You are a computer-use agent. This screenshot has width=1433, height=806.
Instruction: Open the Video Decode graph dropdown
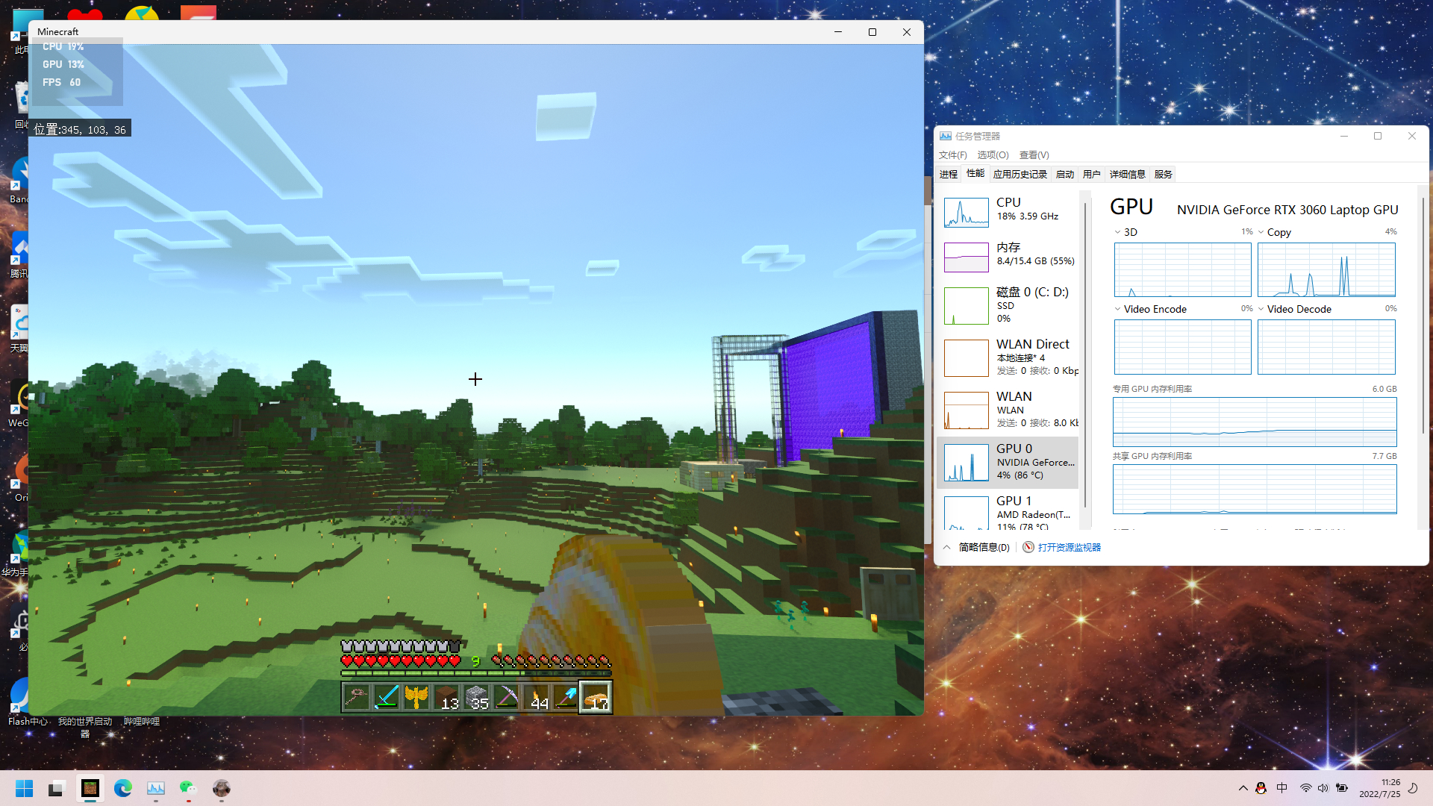click(x=1261, y=309)
